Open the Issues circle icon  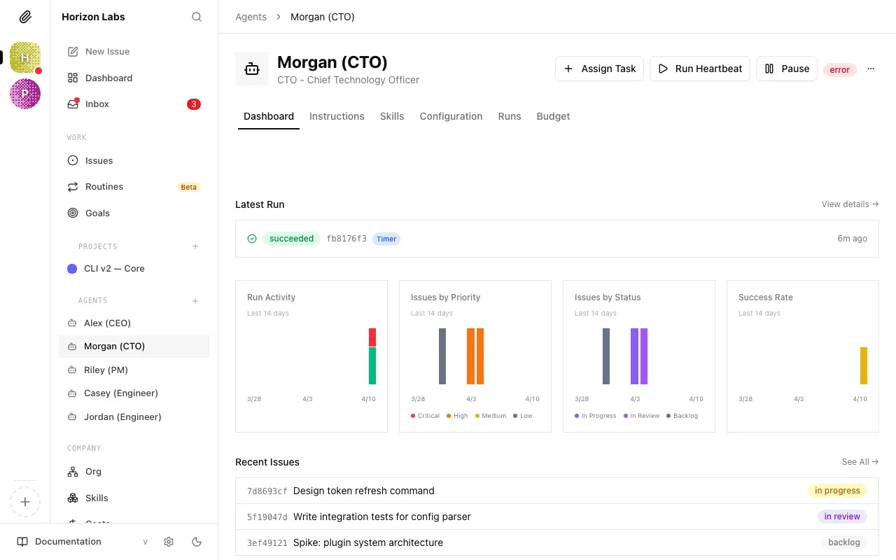tap(73, 160)
